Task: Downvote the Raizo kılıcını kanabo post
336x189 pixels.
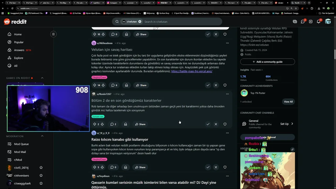Action: (102, 167)
